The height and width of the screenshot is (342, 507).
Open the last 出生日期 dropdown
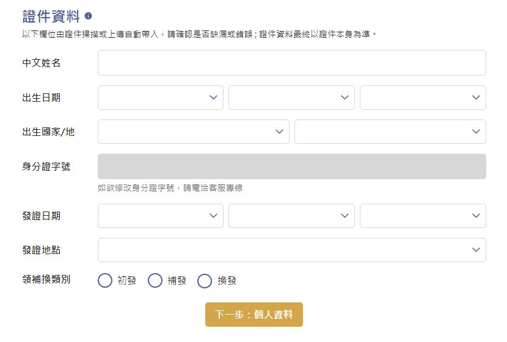(423, 98)
